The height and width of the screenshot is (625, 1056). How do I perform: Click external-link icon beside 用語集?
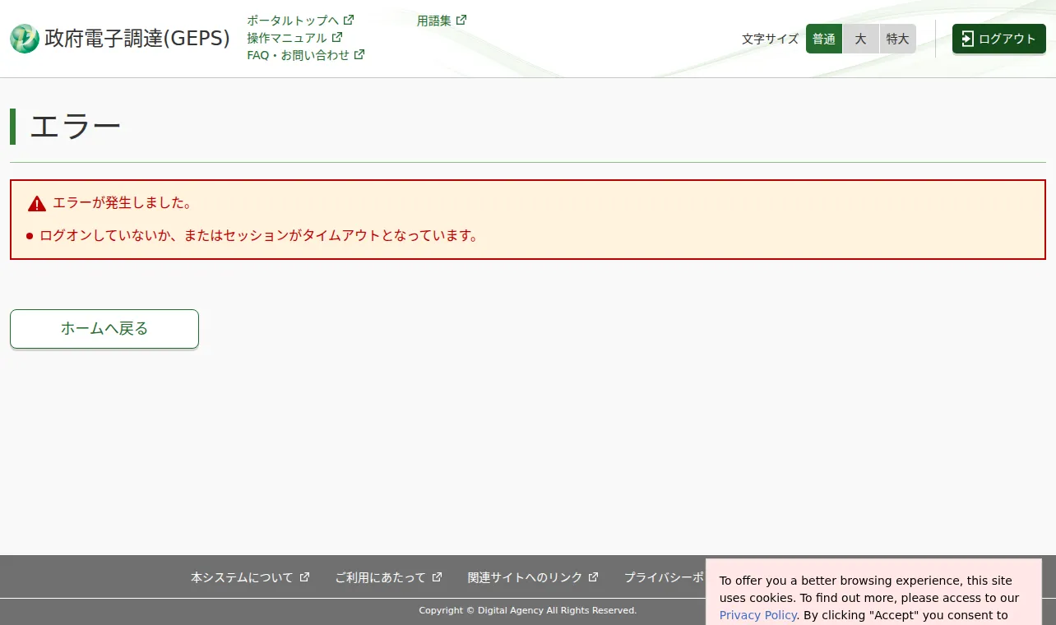tap(461, 20)
